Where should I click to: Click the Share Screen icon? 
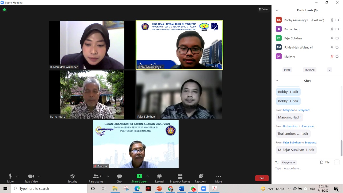[x=139, y=176]
